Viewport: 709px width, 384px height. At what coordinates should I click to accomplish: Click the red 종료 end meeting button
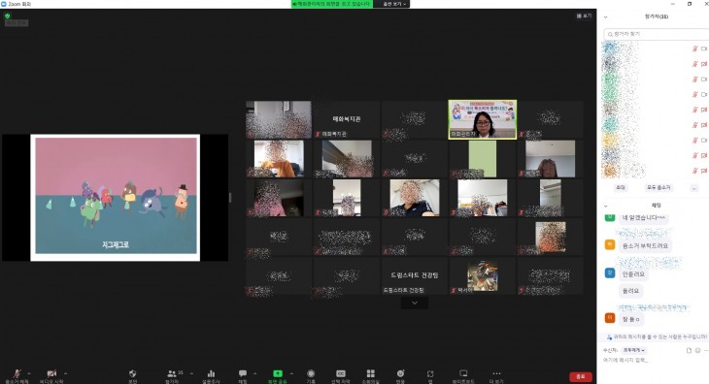pyautogui.click(x=581, y=376)
